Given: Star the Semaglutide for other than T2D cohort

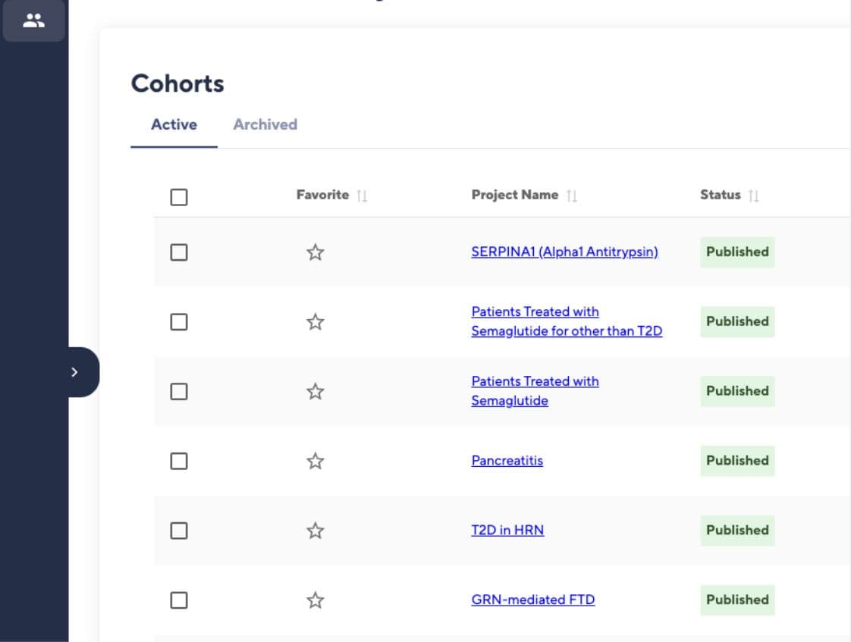Looking at the screenshot, I should point(316,322).
